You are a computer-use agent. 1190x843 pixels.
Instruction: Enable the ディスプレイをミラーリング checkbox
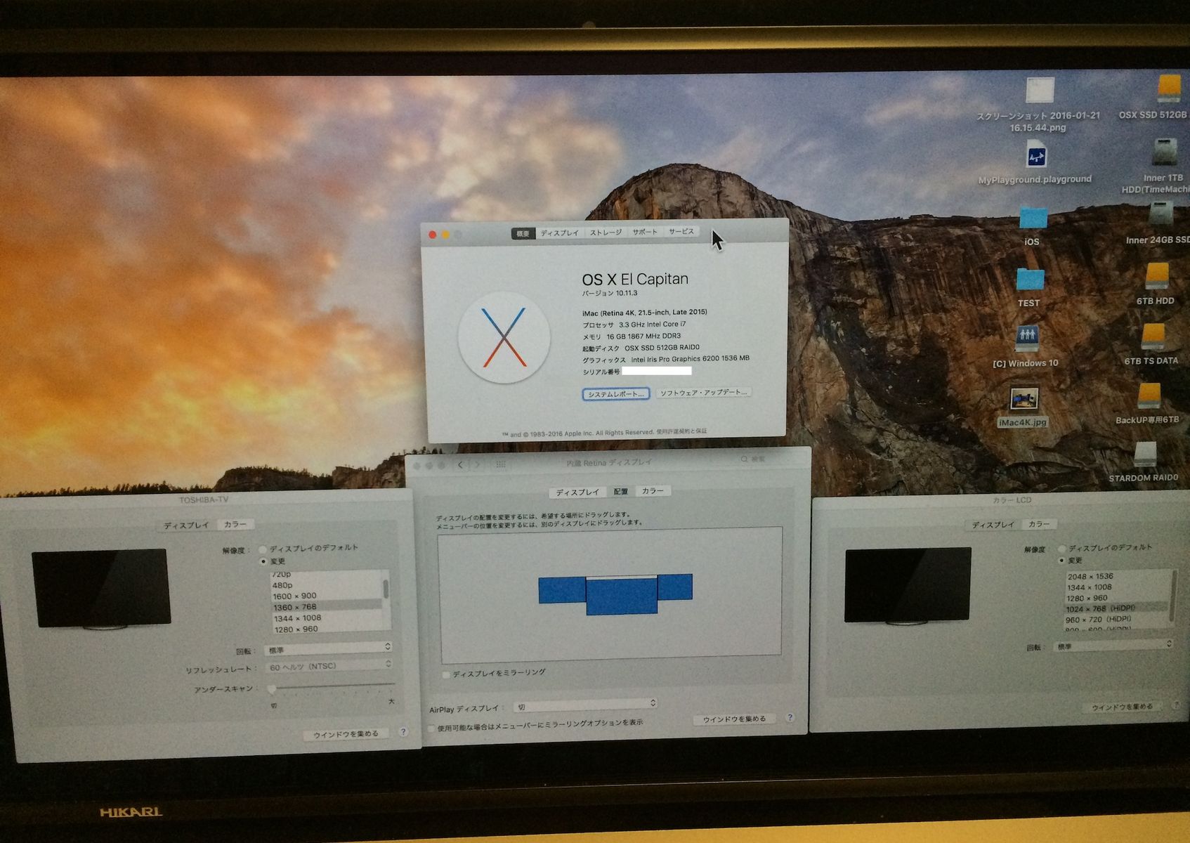pyautogui.click(x=446, y=674)
